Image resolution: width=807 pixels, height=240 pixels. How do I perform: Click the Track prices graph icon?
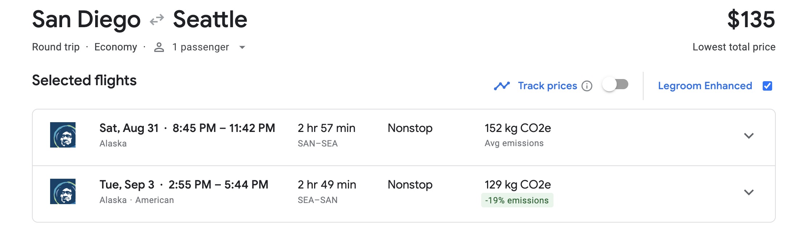coord(502,86)
